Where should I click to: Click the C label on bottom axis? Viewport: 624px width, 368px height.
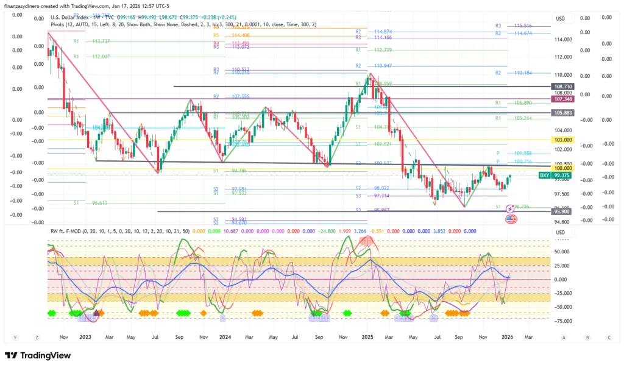(x=609, y=337)
